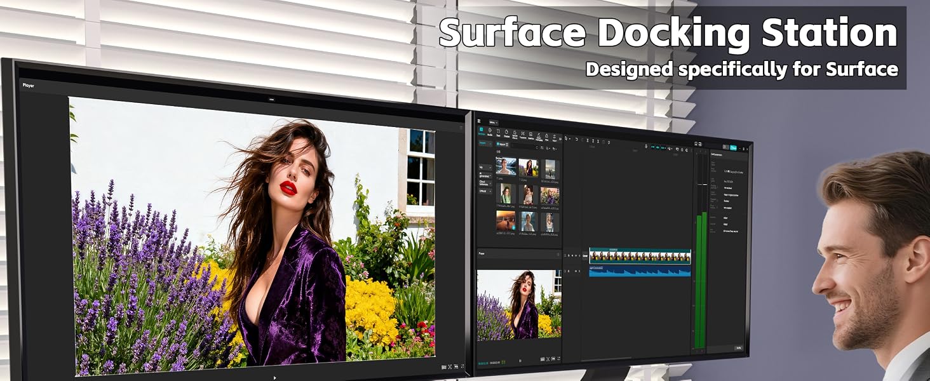The width and height of the screenshot is (930, 381).
Task: Adjust the audio level meter handle
Action: pos(702,184)
